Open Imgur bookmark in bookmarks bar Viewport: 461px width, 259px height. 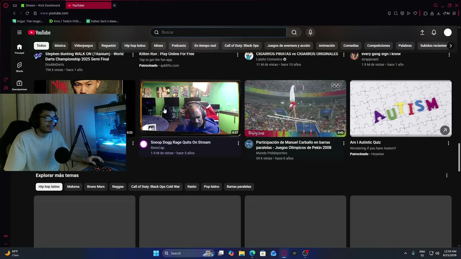click(28, 21)
